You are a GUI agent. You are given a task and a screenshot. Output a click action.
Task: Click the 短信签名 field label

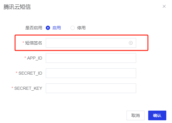[33, 43]
